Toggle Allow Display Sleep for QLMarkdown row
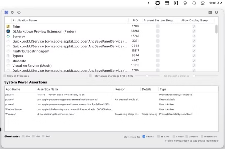 tap(194, 31)
